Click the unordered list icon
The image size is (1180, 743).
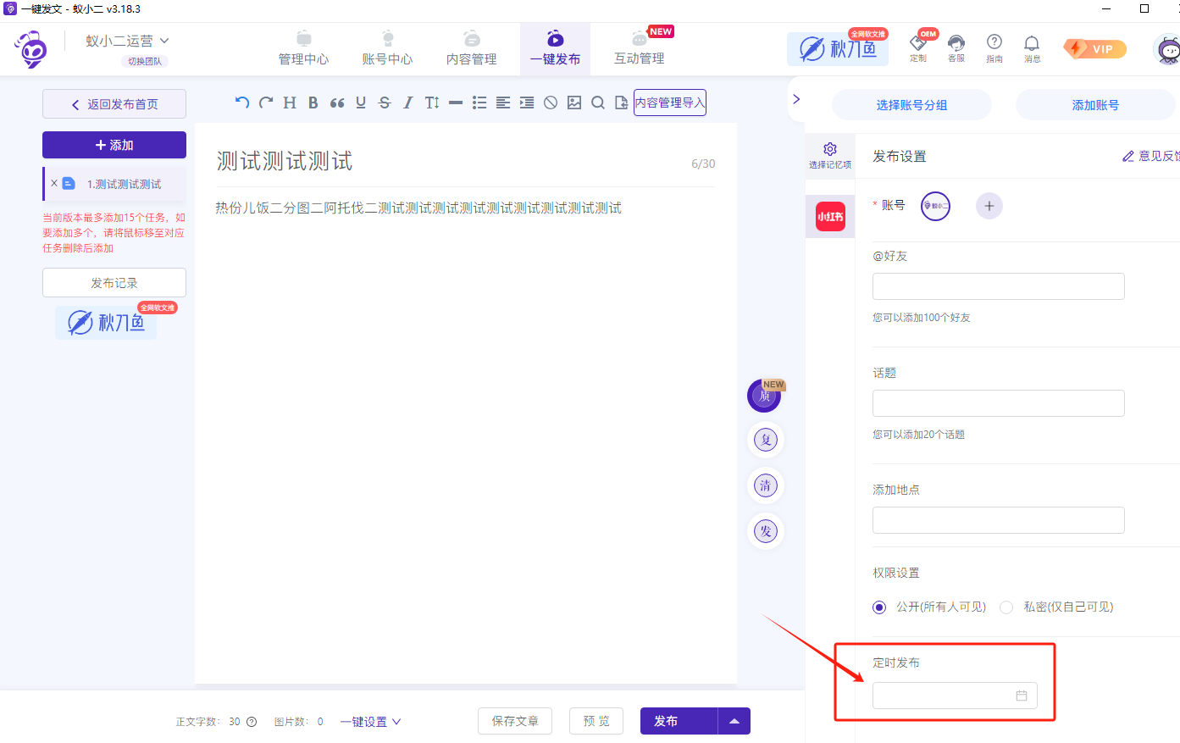tap(479, 103)
